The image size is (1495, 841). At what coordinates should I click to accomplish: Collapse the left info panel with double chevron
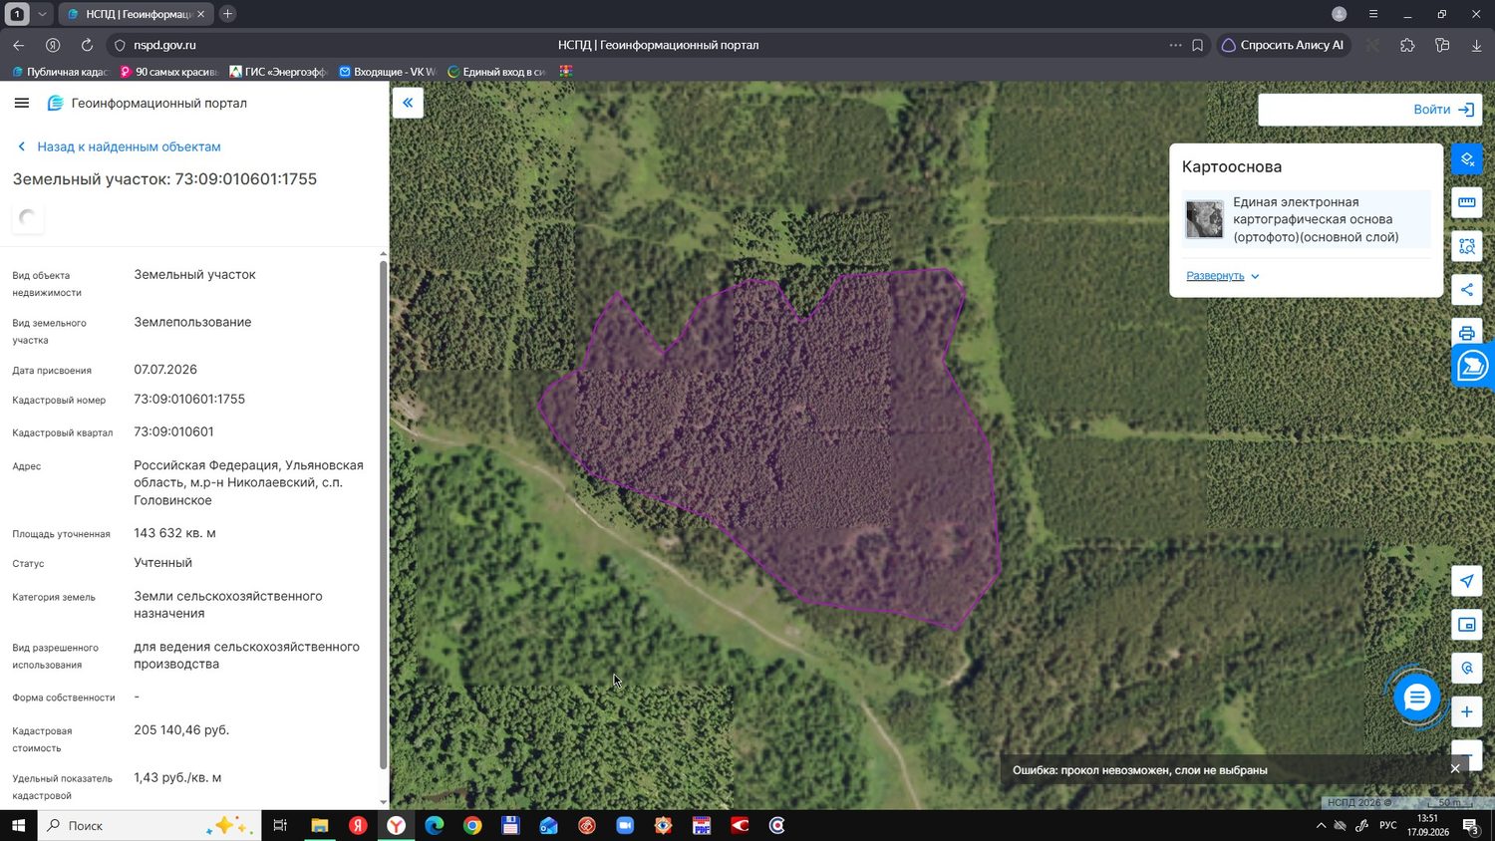pos(408,103)
